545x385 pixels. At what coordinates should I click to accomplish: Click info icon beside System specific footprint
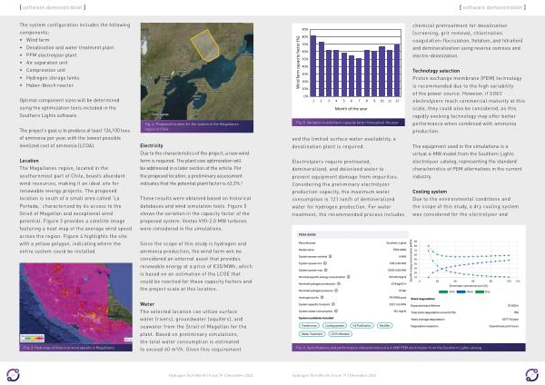(333, 304)
